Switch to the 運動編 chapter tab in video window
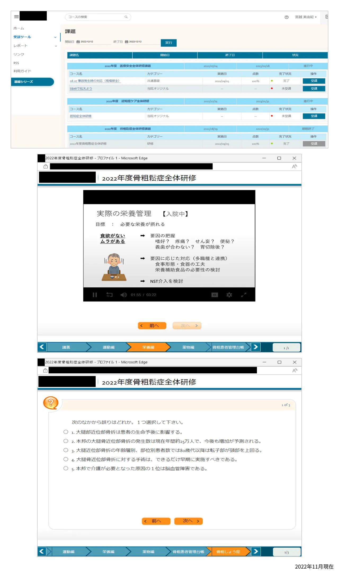The width and height of the screenshot is (339, 576). coord(109,347)
